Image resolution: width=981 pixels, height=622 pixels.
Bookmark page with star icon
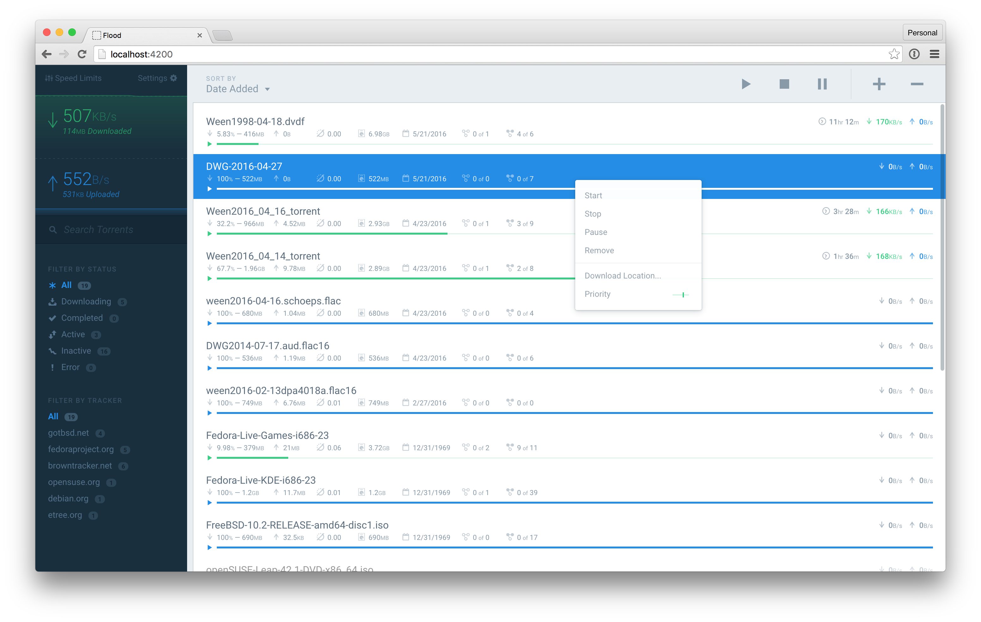click(893, 54)
